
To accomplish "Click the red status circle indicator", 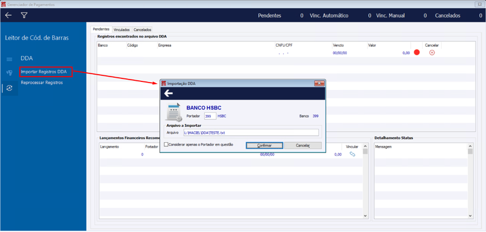I will (417, 53).
